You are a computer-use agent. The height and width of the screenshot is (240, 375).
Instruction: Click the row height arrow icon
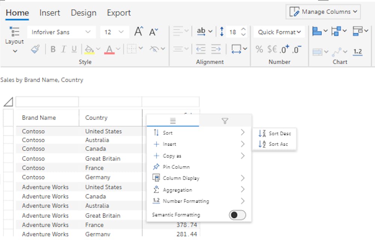point(222,31)
